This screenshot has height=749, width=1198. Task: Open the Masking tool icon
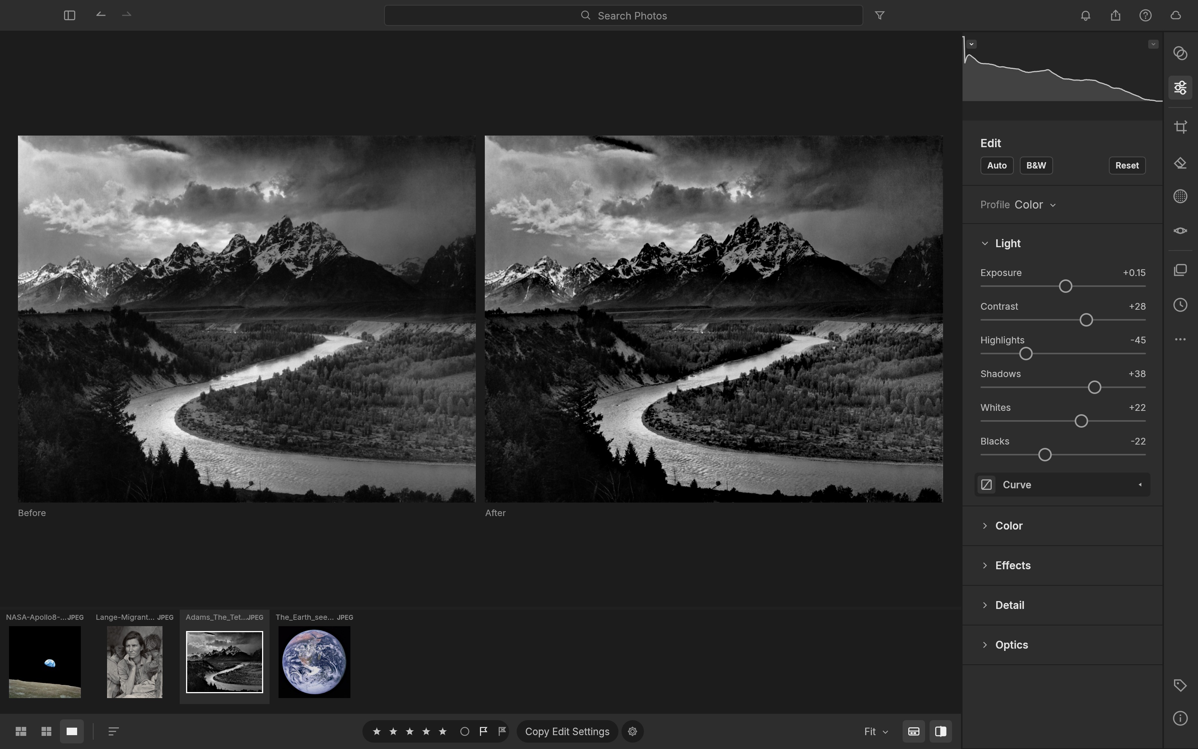pyautogui.click(x=1180, y=196)
